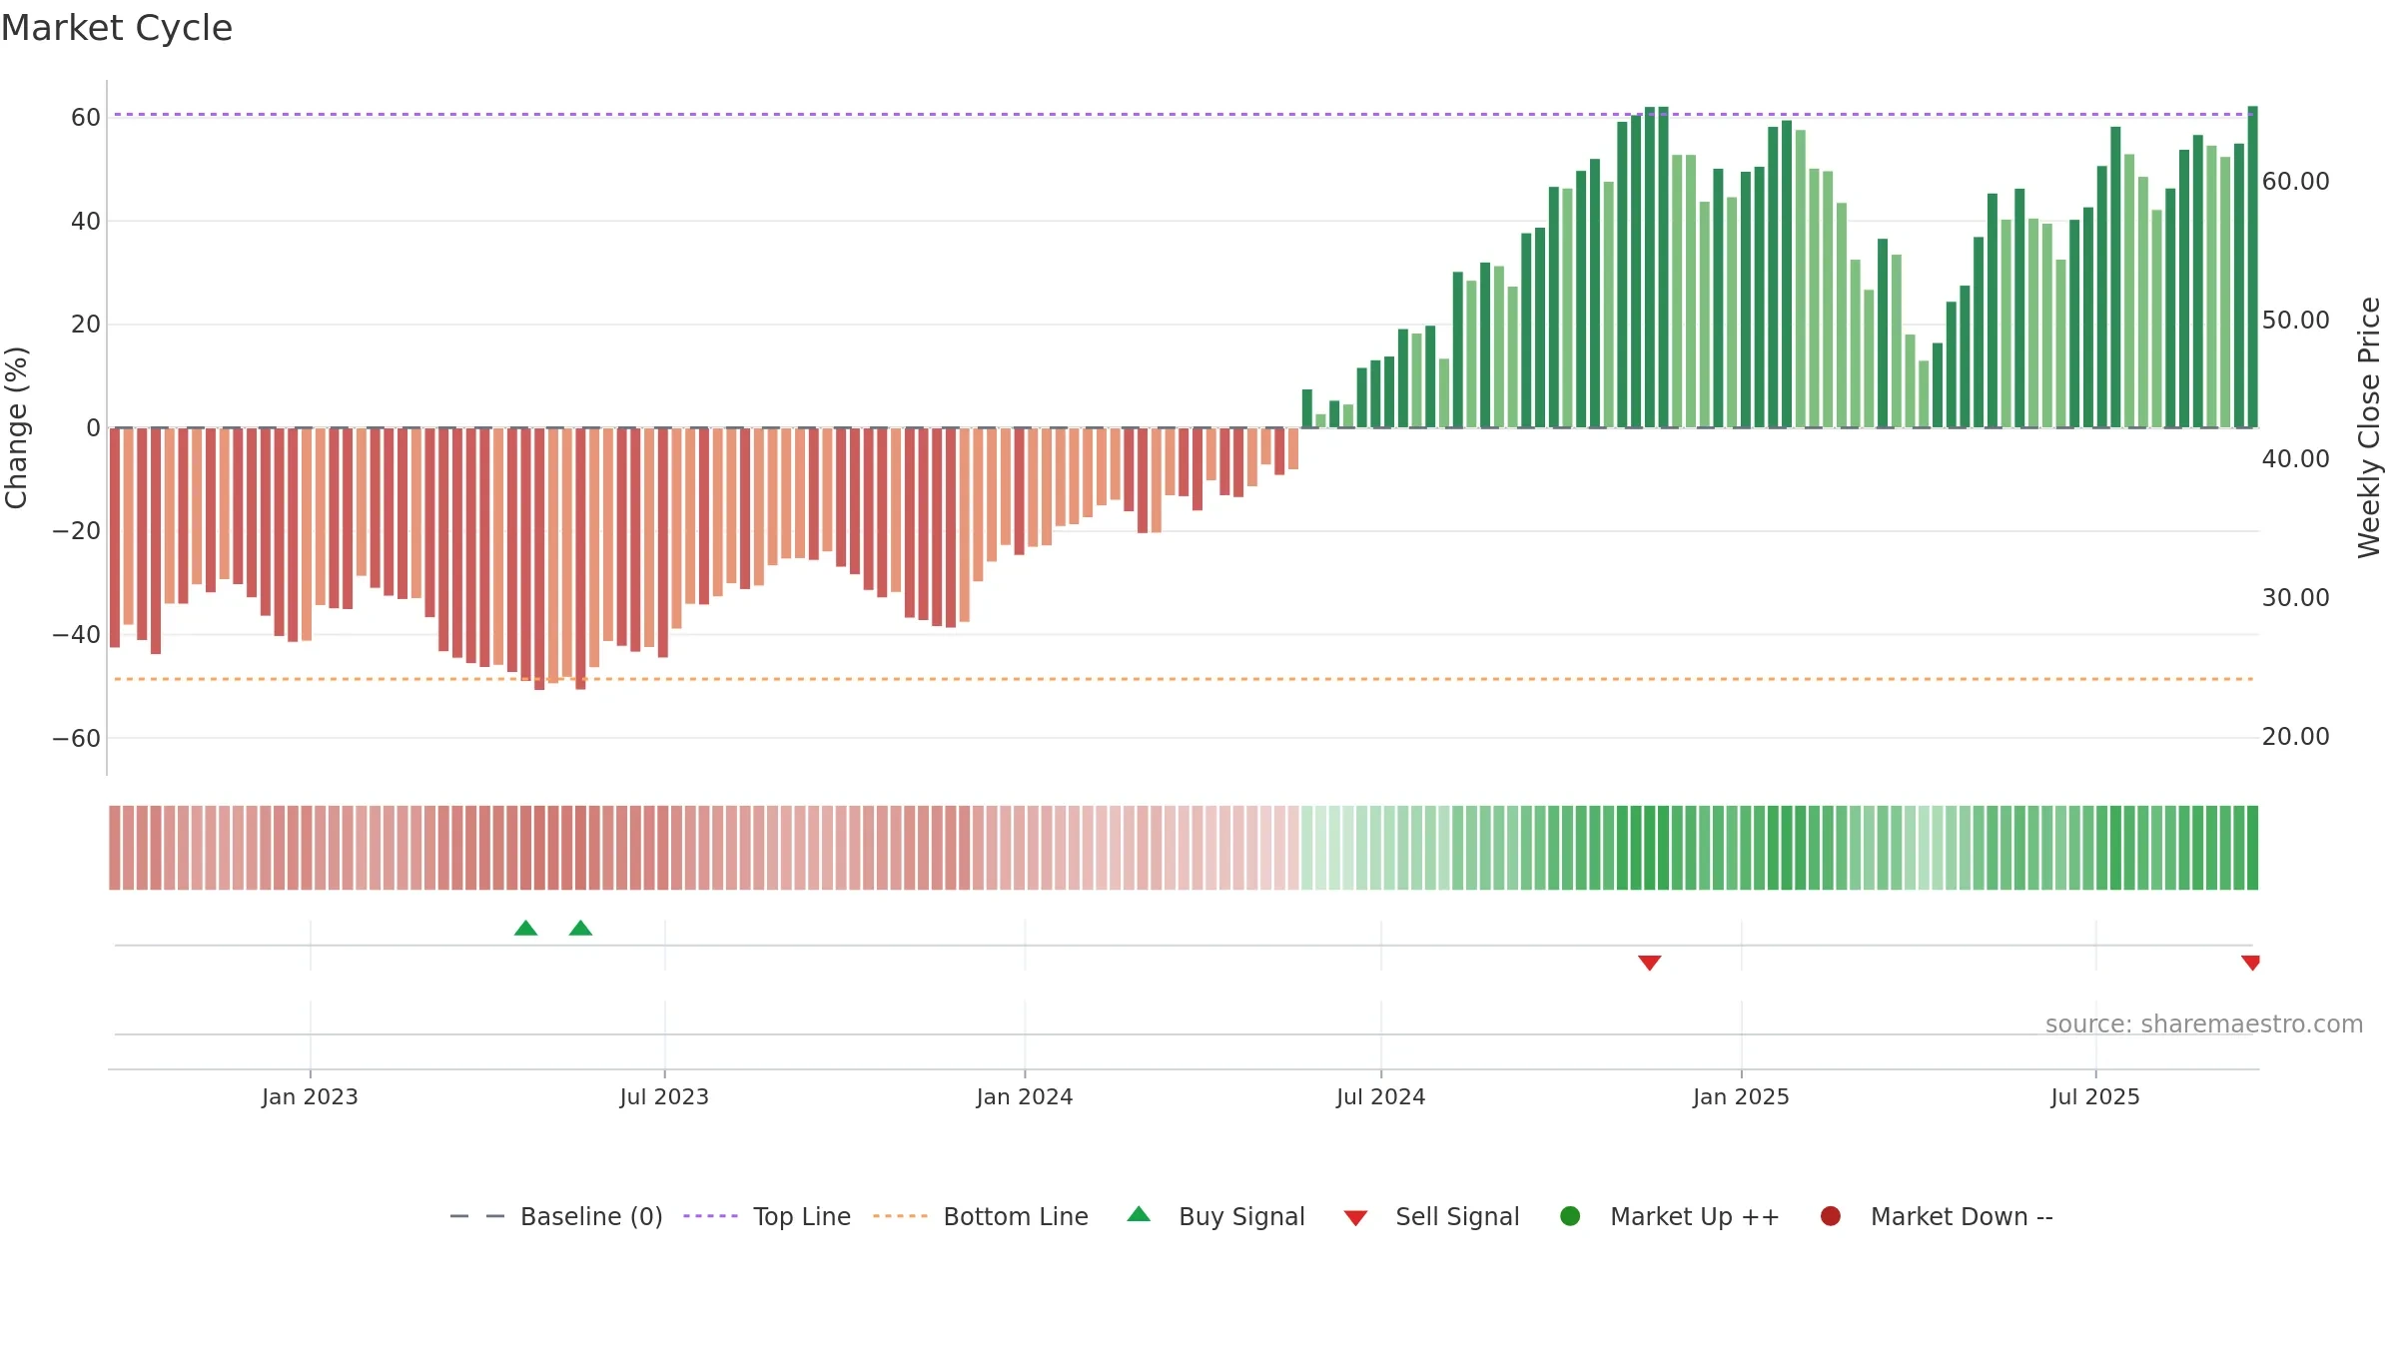
Task: Click the Jan 2025 axis label
Action: [x=1741, y=1096]
